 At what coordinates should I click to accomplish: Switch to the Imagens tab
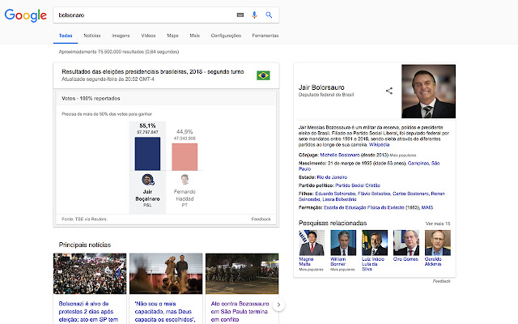click(x=121, y=36)
